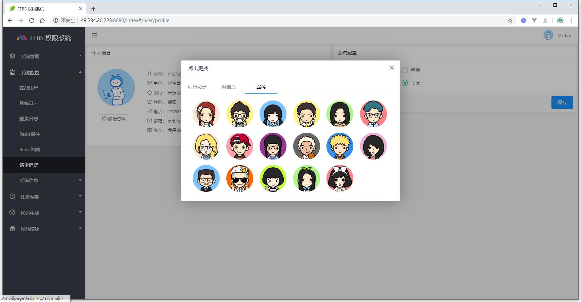
Task: Pick the squinting bob-hair girl on lime background
Action: pyautogui.click(x=273, y=178)
